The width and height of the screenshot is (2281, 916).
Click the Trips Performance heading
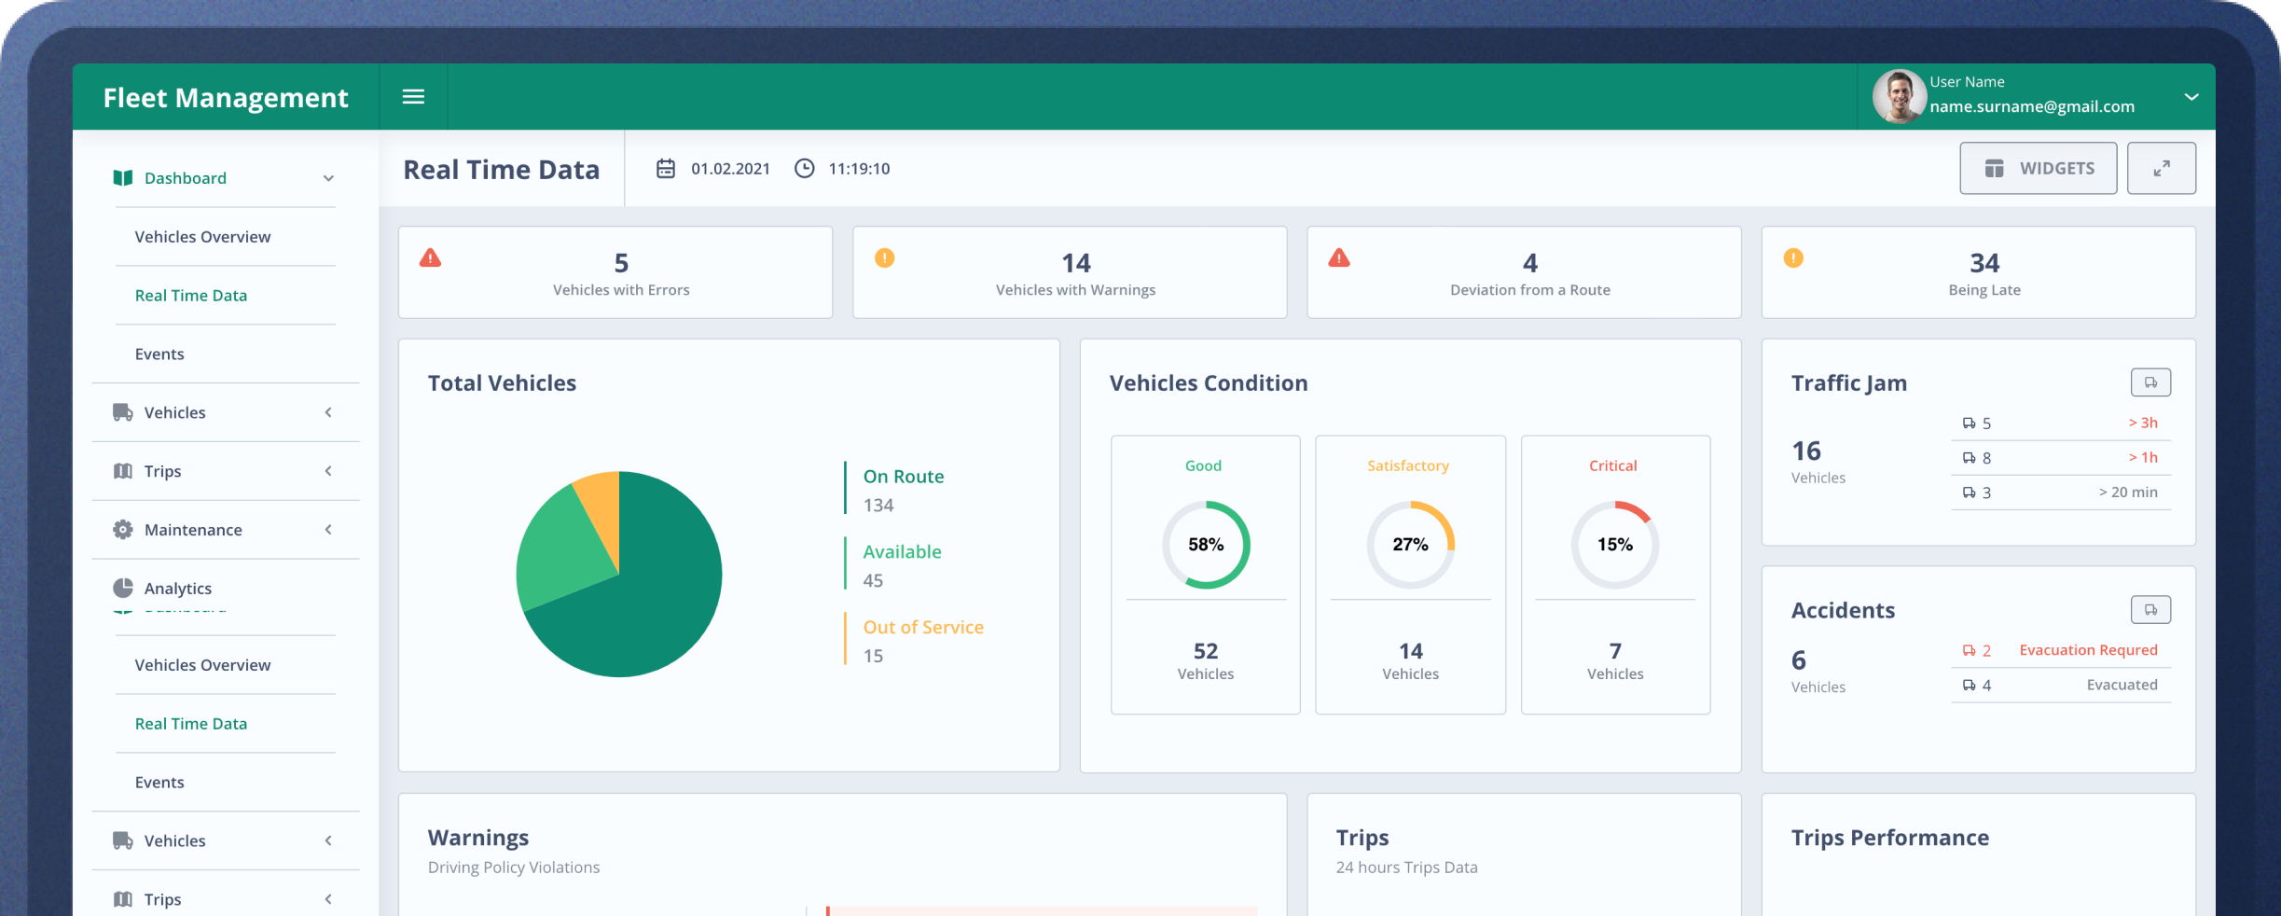coord(1890,838)
